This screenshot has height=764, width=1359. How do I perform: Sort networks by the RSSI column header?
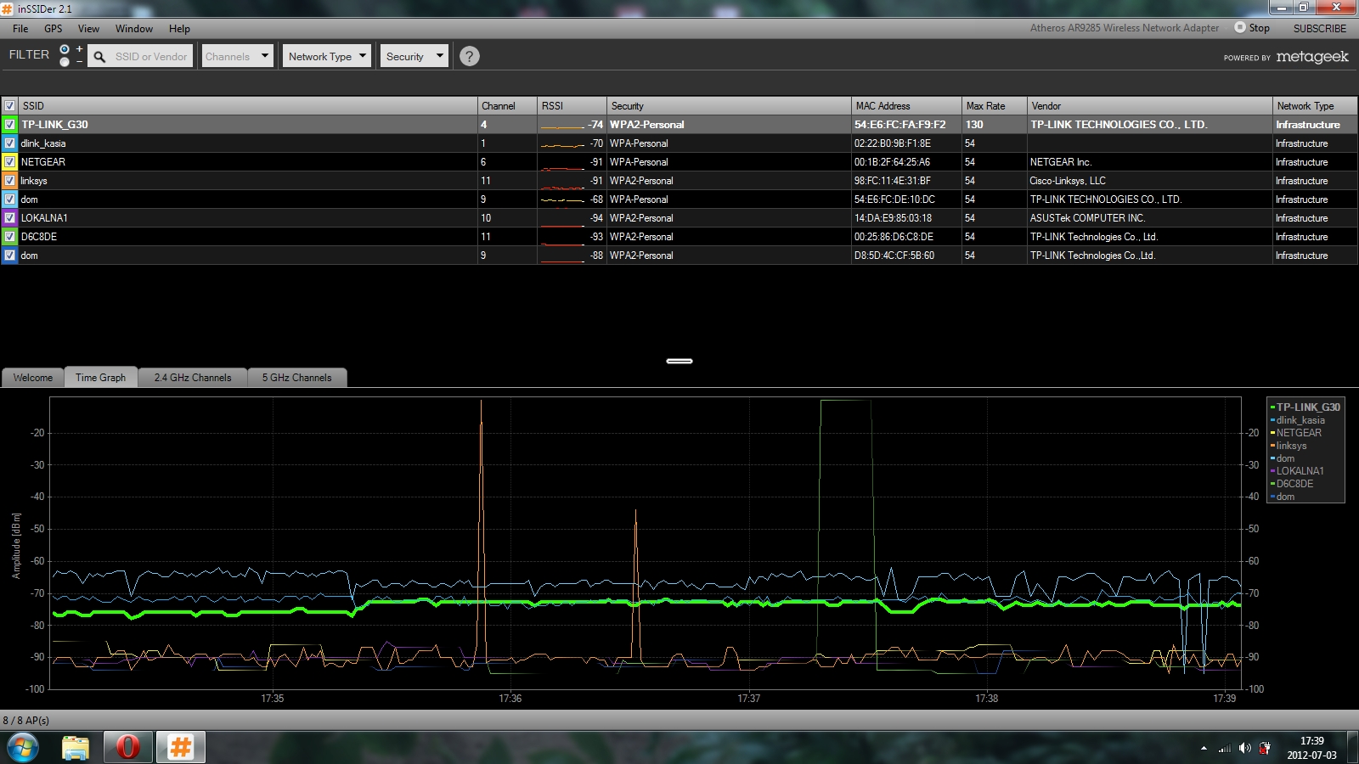point(572,106)
